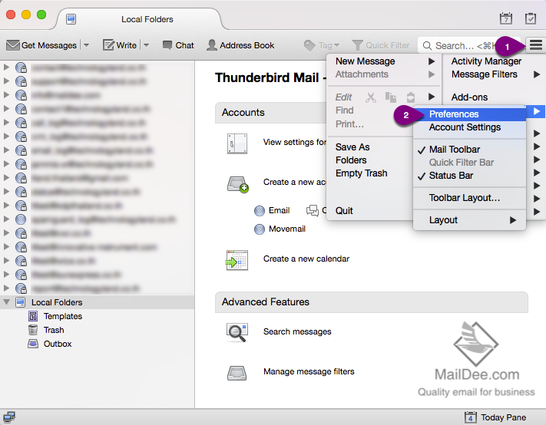Click Attachments in the app menu
Viewport: 546px width, 425px height.
[362, 74]
